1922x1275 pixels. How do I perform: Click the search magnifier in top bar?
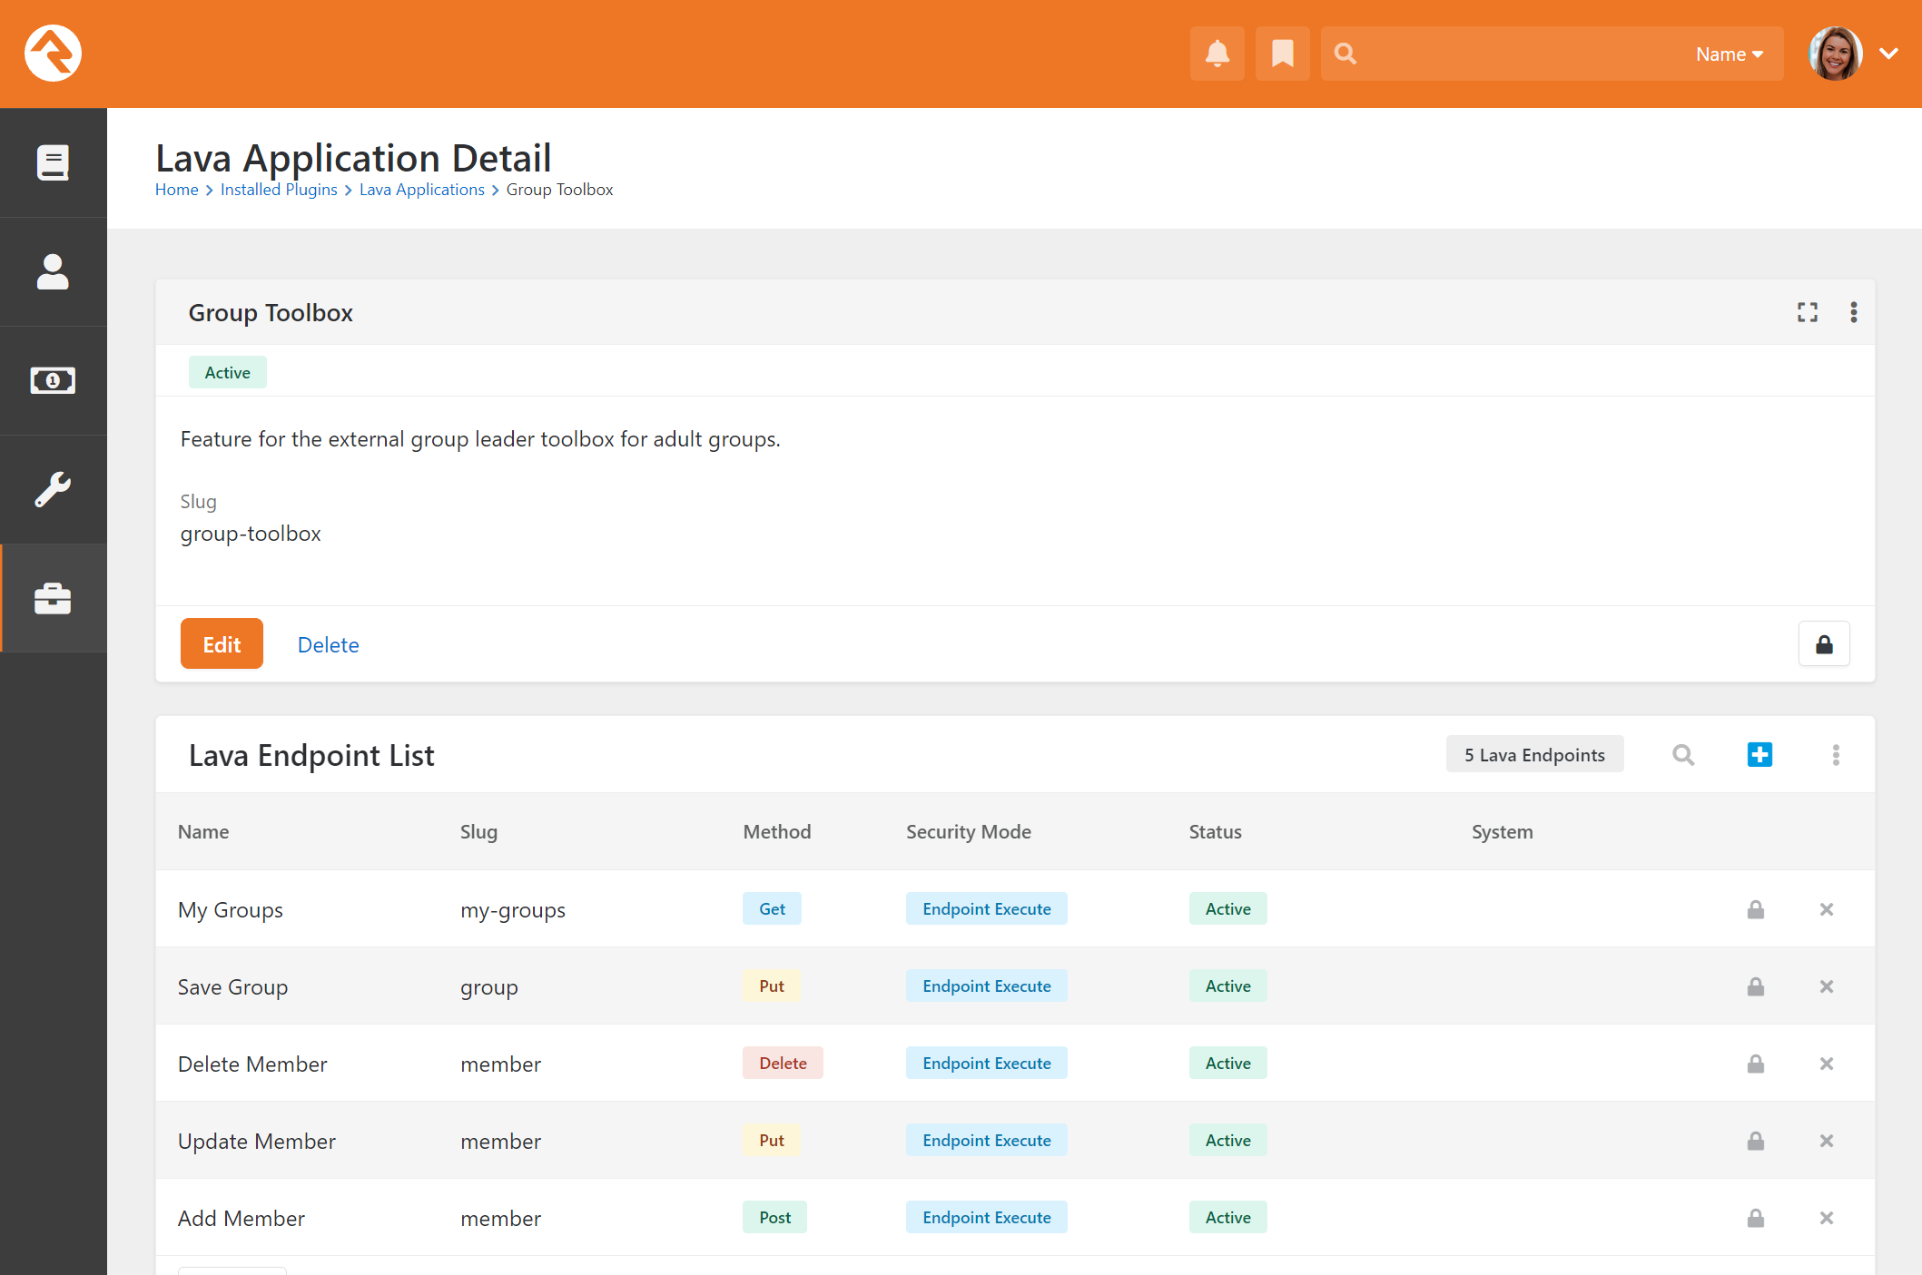click(1345, 54)
